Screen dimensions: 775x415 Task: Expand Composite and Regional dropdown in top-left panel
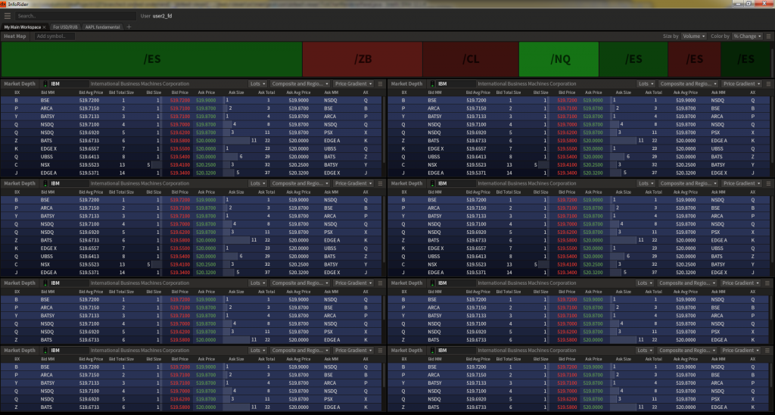click(301, 83)
